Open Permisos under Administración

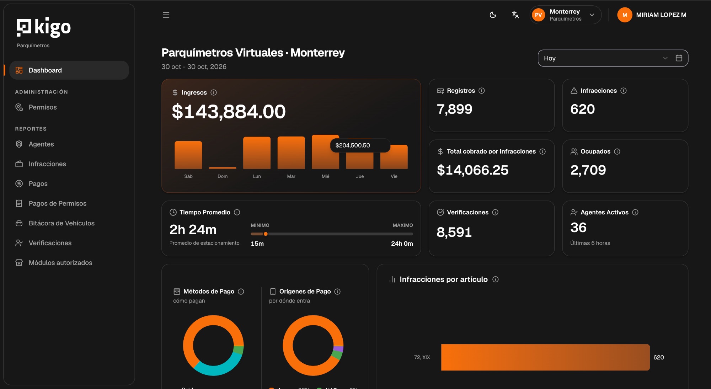click(69, 107)
